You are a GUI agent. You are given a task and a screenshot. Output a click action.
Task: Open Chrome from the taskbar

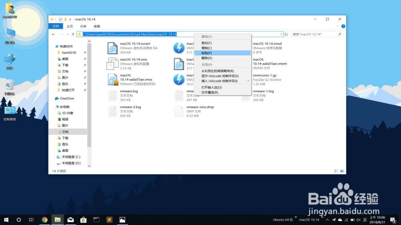tap(45, 220)
